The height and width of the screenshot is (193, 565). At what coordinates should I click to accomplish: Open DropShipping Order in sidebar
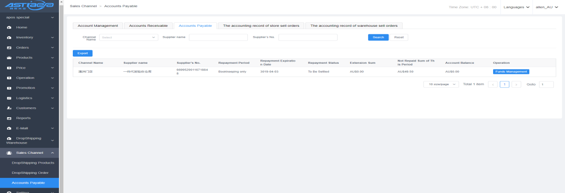click(30, 172)
